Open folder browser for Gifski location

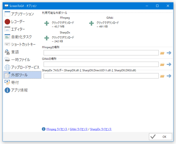(x=163, y=64)
